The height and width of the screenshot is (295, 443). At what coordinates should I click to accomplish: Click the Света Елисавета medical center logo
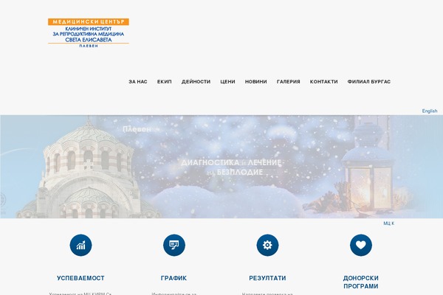click(89, 32)
